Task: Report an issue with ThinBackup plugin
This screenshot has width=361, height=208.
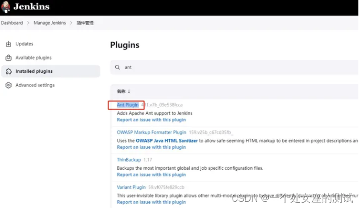Action: 151,174
